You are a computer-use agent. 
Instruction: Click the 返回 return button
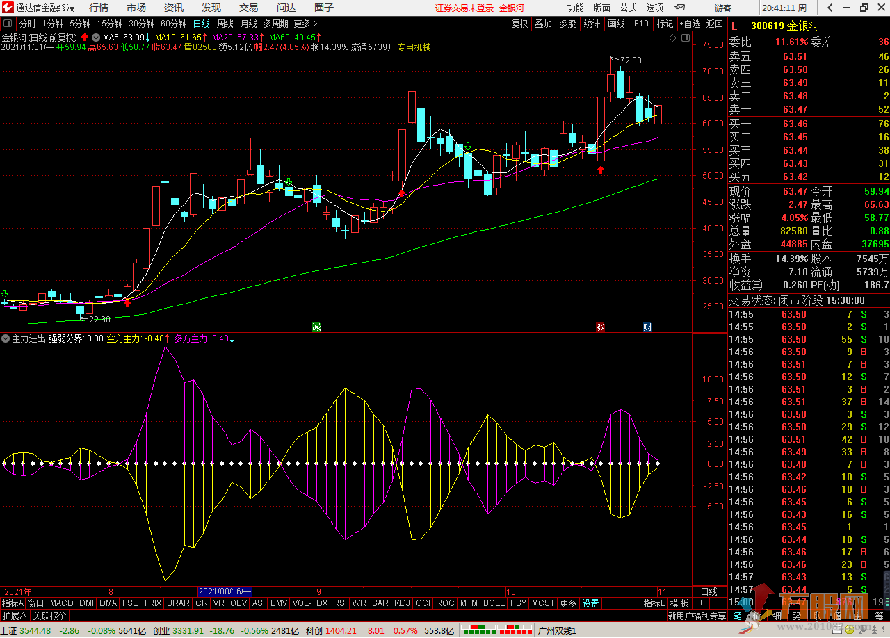coord(714,24)
